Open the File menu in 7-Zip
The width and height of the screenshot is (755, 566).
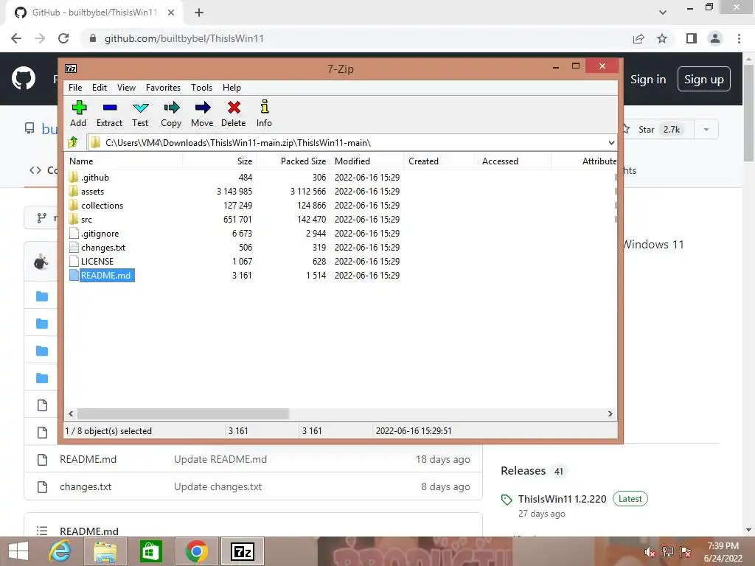click(75, 88)
